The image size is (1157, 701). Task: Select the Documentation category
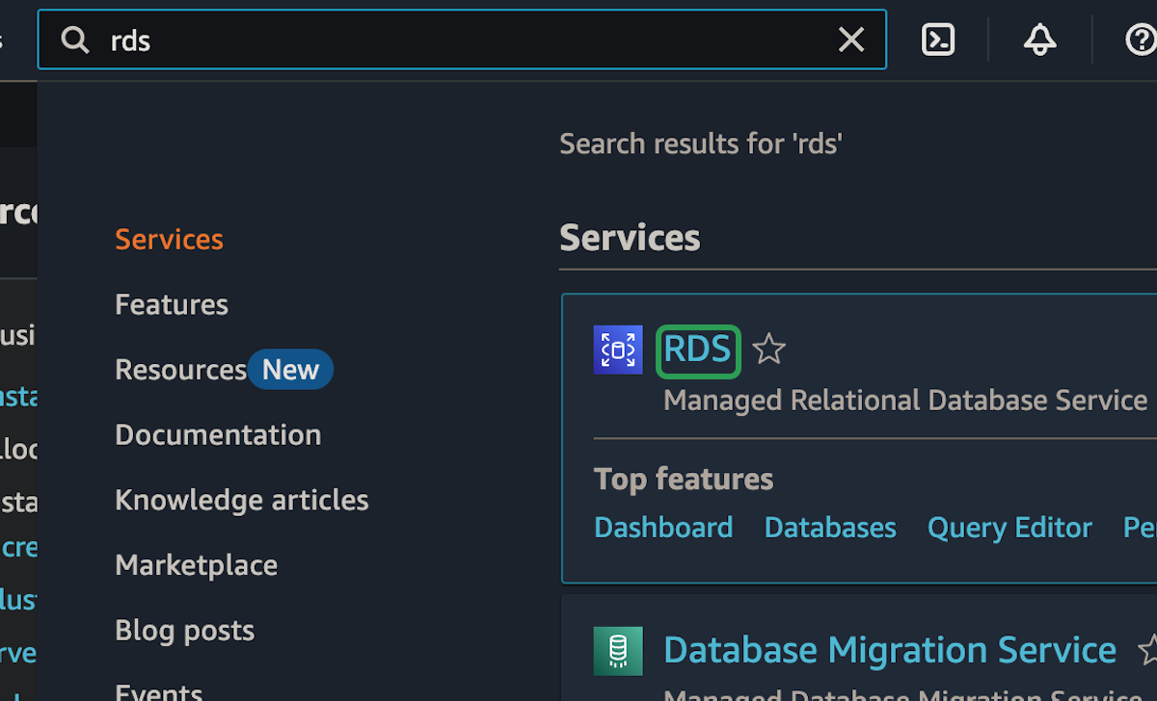click(218, 434)
